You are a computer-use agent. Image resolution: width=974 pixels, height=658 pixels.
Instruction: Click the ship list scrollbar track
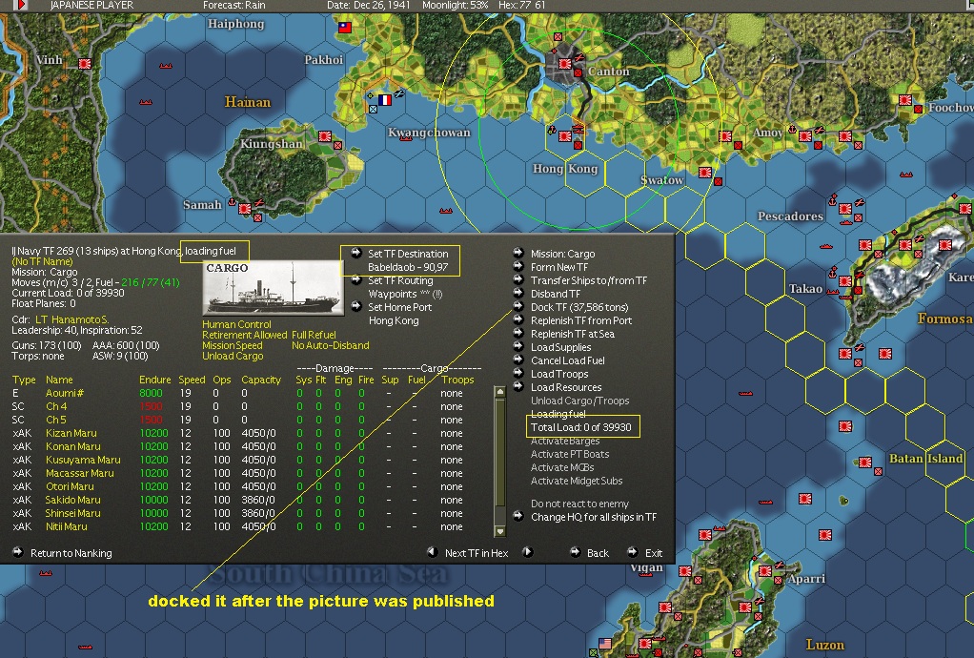(500, 460)
